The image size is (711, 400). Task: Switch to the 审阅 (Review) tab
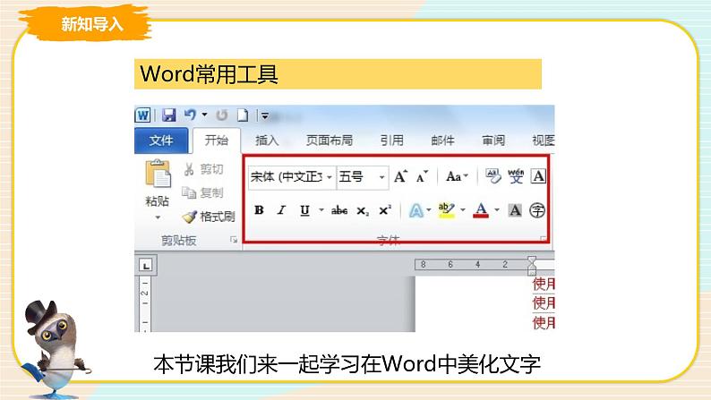tap(493, 140)
